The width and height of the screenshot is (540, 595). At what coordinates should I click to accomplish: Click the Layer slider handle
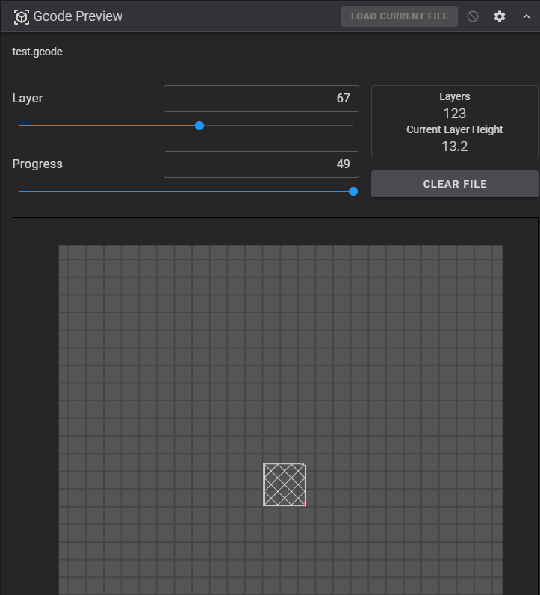pyautogui.click(x=199, y=126)
